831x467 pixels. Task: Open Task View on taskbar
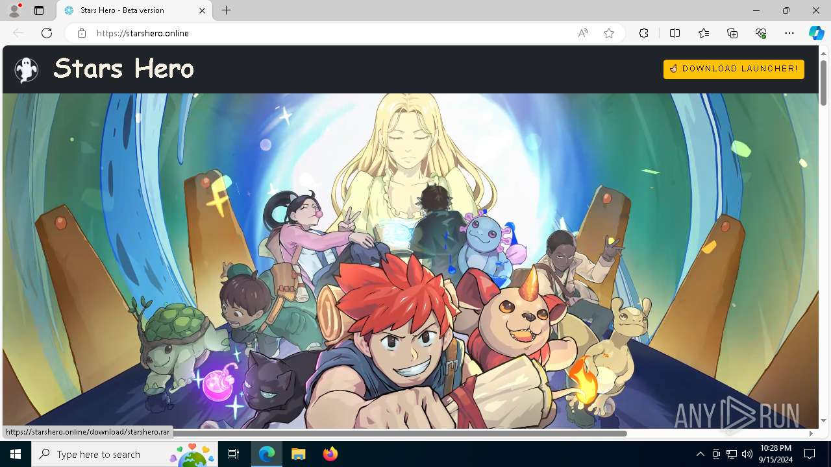234,454
